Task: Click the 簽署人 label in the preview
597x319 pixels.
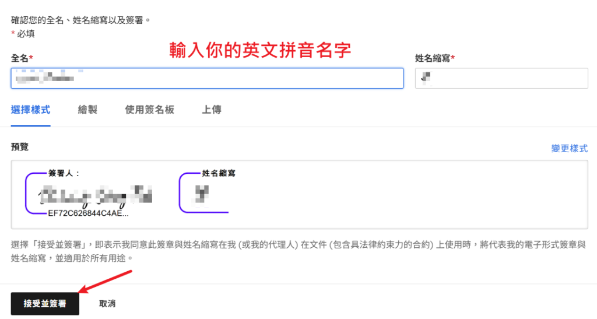Action: (64, 173)
